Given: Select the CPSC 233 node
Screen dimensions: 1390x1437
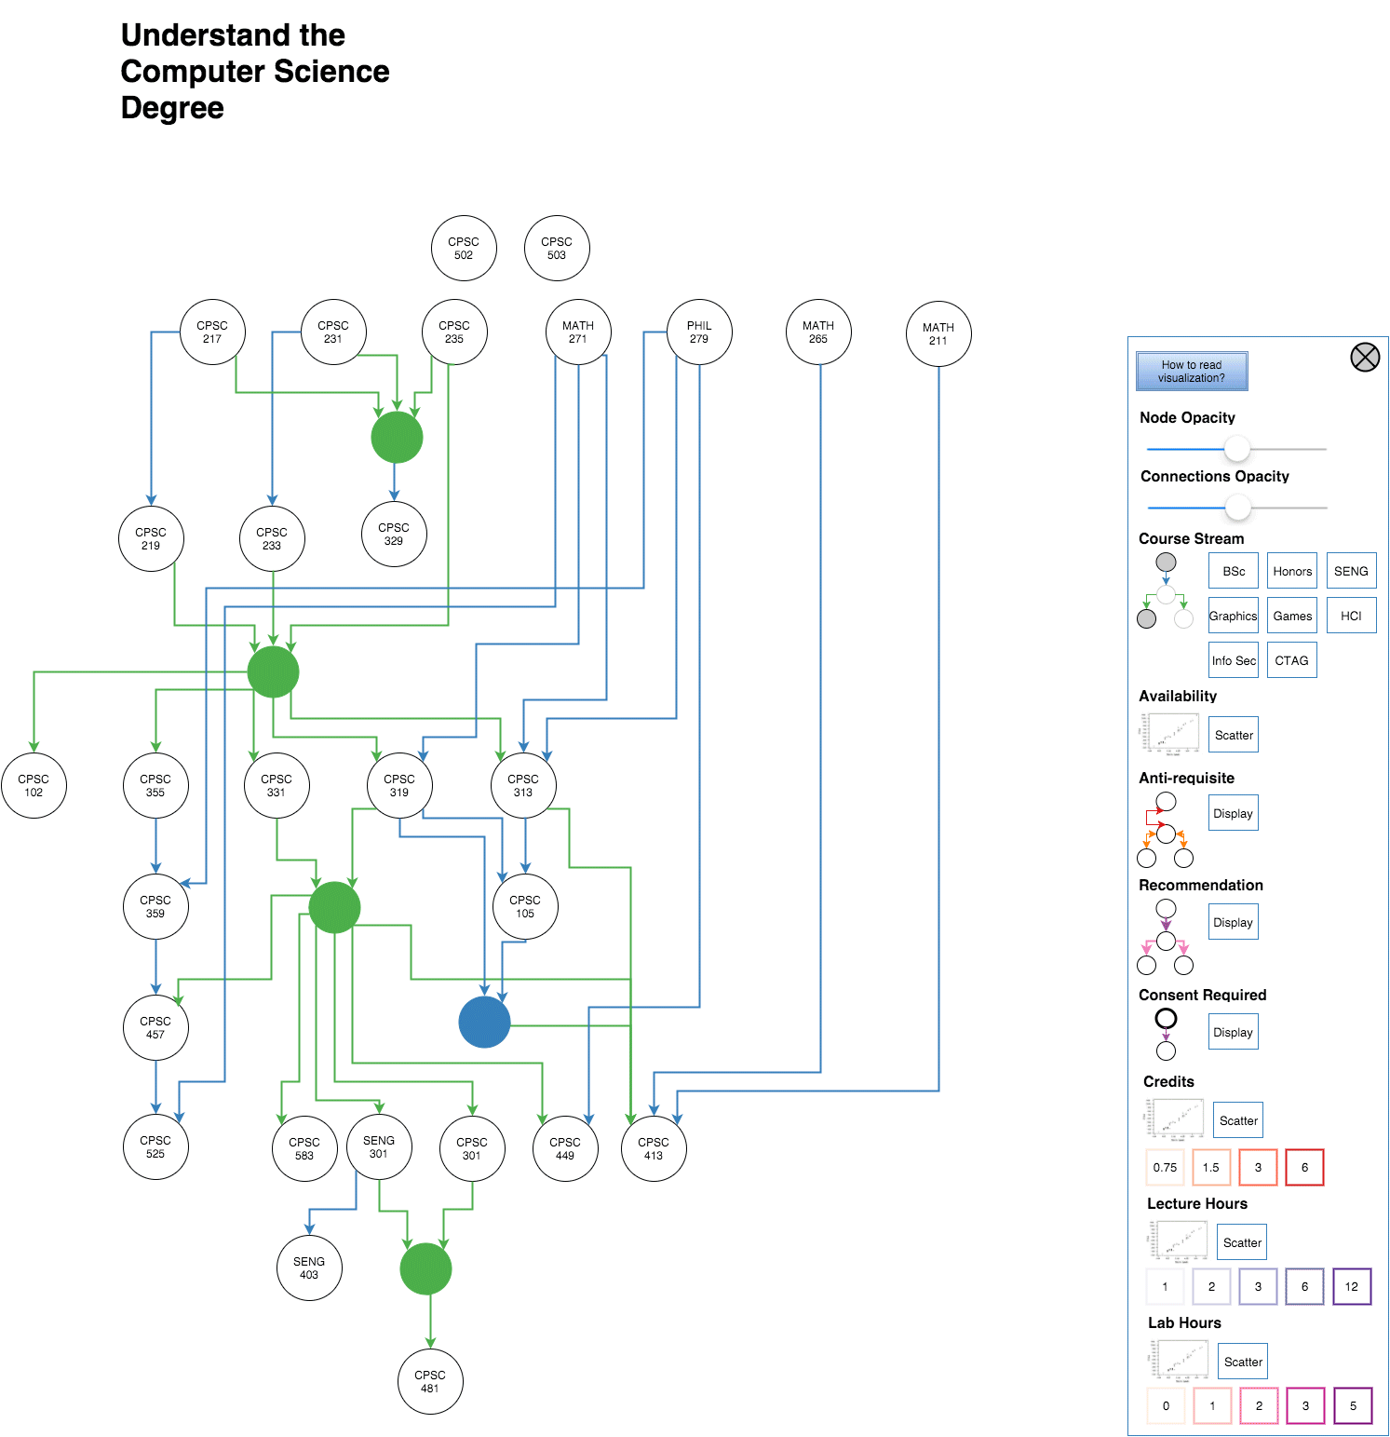Looking at the screenshot, I should click(x=272, y=539).
